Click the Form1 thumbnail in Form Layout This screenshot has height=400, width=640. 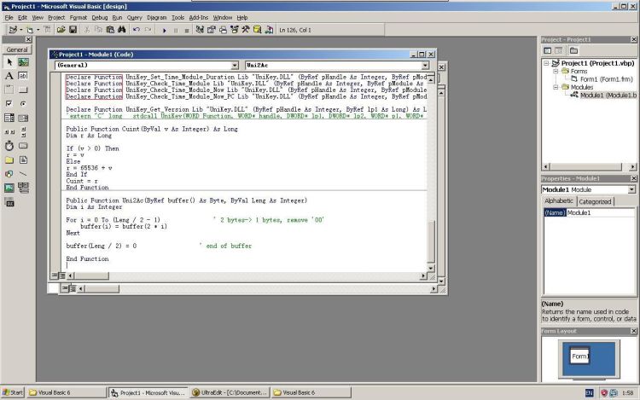579,356
